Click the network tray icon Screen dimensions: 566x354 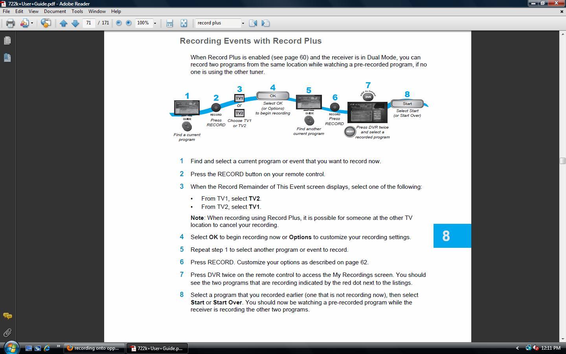tap(528, 348)
